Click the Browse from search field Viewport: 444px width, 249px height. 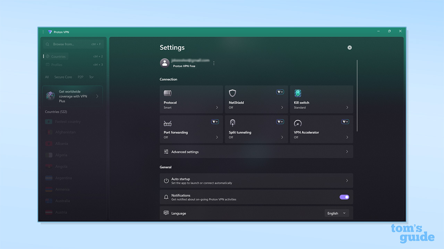tap(73, 44)
